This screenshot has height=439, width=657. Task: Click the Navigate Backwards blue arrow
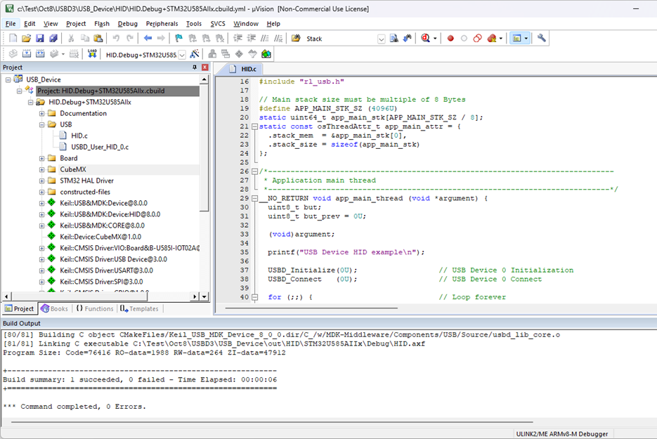click(148, 39)
